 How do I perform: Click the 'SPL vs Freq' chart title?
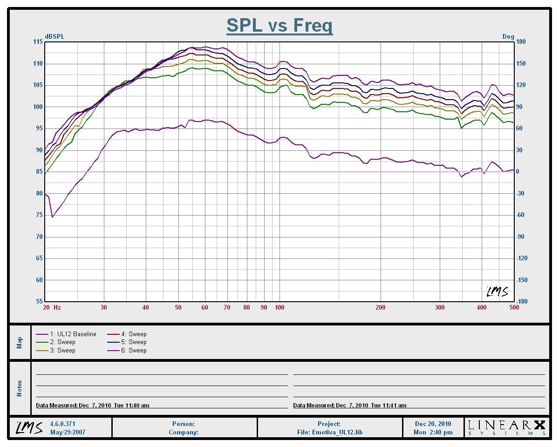point(279,25)
